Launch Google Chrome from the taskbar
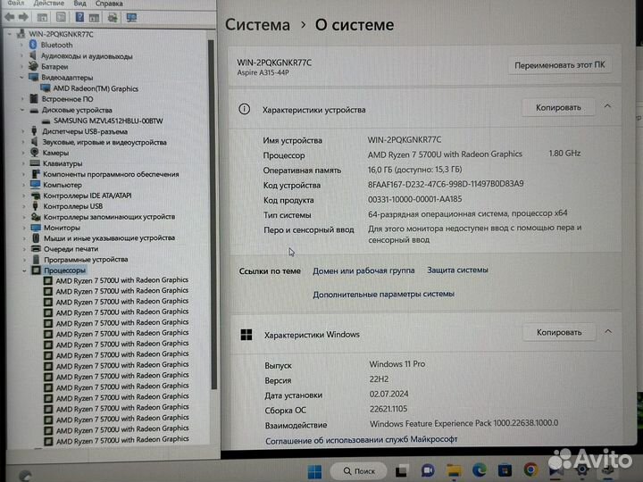Screen dimensions: 643x482 (x=530, y=470)
